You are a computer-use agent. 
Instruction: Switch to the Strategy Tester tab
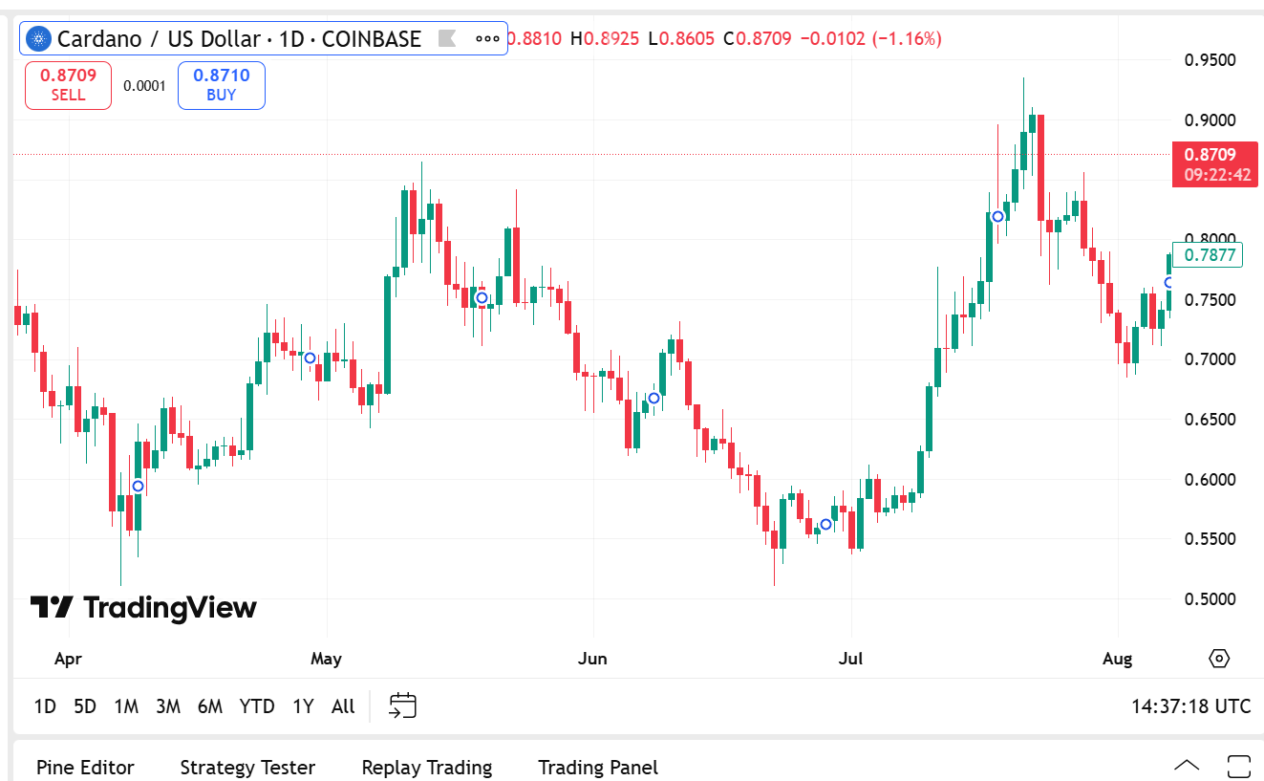[247, 767]
